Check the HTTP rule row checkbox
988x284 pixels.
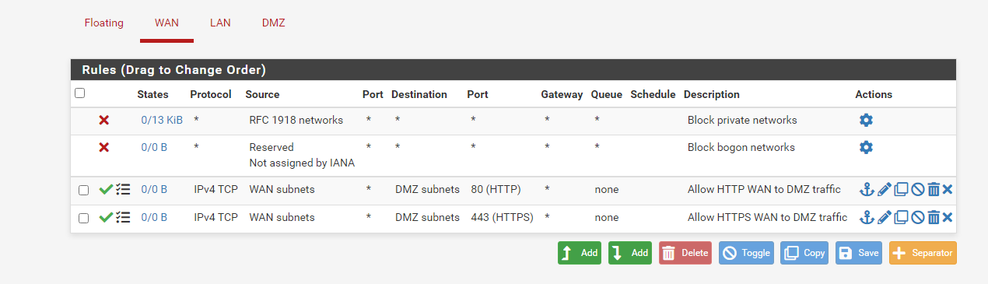[x=83, y=190]
